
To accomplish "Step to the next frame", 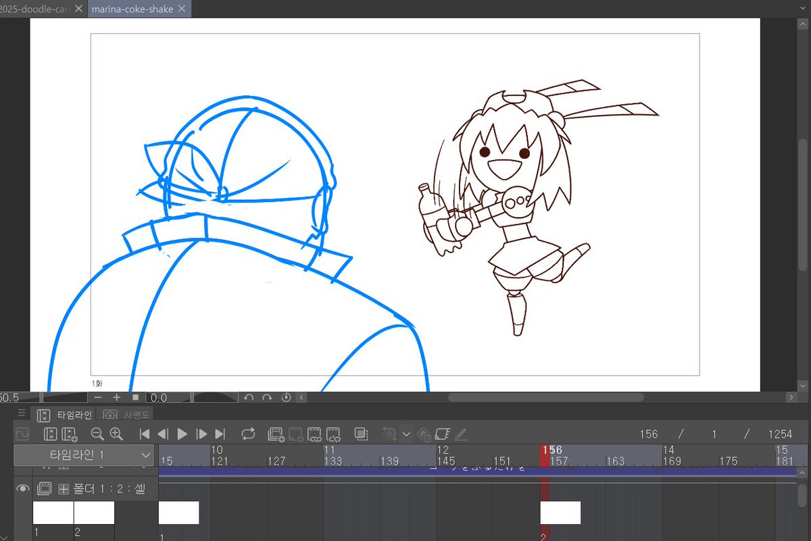I will [201, 434].
